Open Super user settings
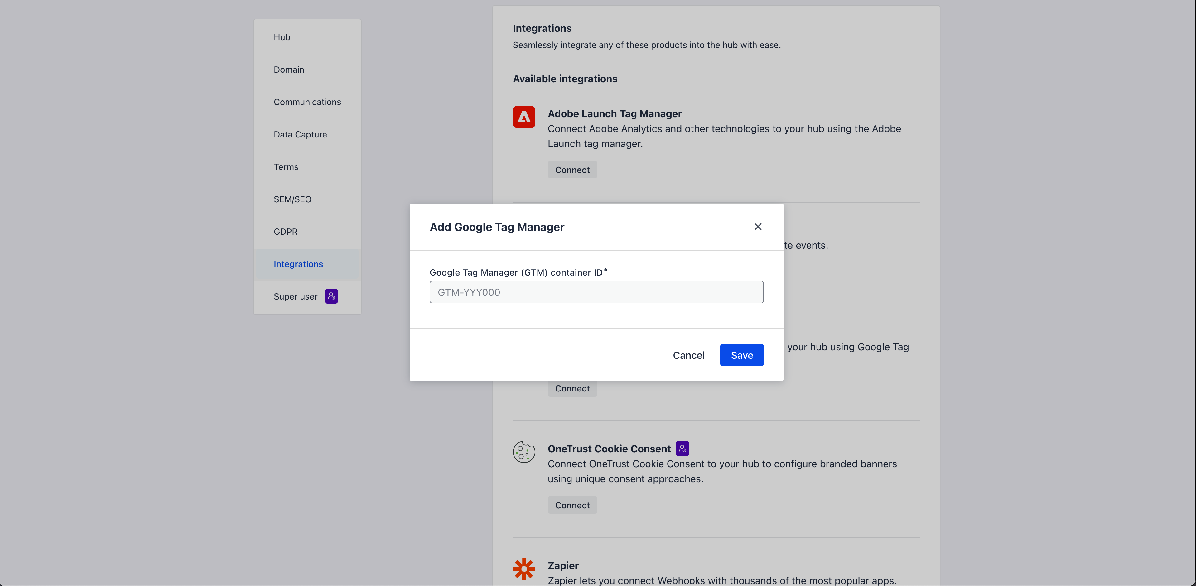 [307, 297]
